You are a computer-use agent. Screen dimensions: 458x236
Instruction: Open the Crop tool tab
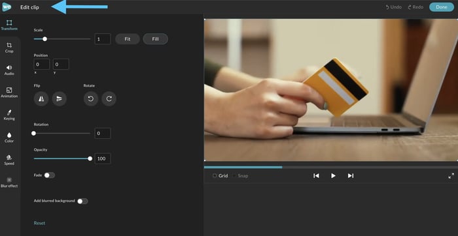(x=9, y=48)
